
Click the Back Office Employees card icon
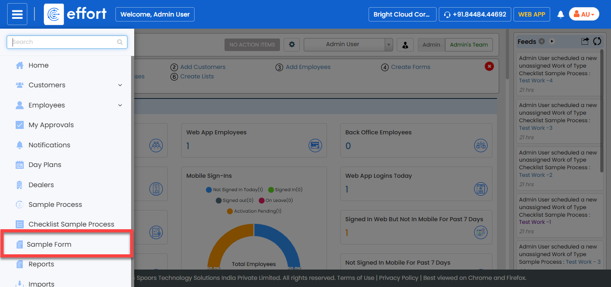480,146
